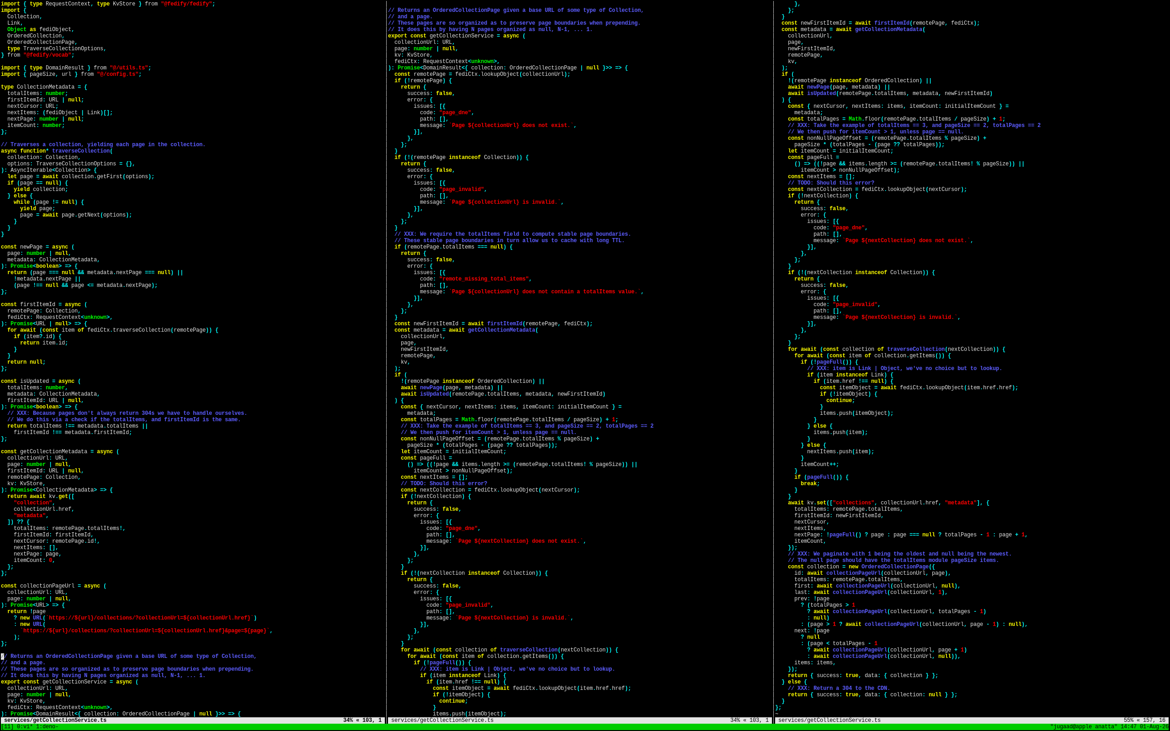Click the 'break;' statement in right pane
This screenshot has width=1170, height=731.
810,483
